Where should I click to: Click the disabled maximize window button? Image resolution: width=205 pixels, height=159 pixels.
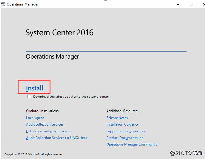pyautogui.click(x=191, y=4)
